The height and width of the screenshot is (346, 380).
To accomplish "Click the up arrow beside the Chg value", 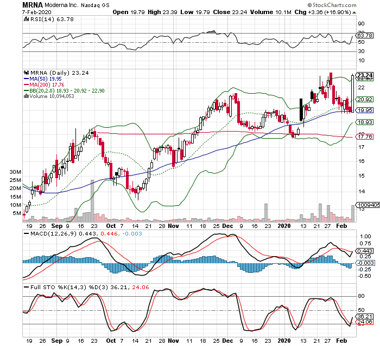I will coord(353,11).
